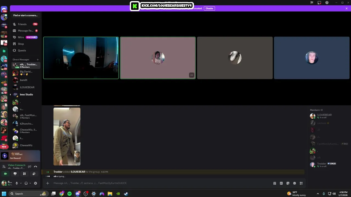The height and width of the screenshot is (197, 351).
Task: Click Find or start a conversation search
Action: tap(26, 15)
